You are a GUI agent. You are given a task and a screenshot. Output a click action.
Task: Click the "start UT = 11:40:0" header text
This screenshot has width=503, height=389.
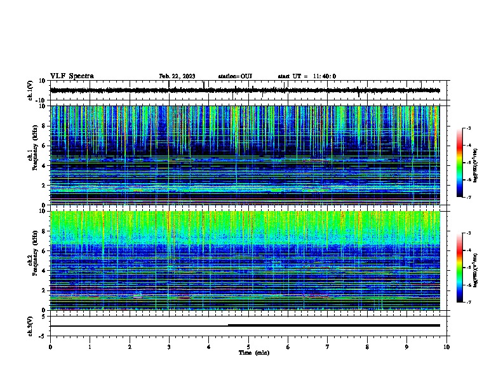(x=307, y=76)
